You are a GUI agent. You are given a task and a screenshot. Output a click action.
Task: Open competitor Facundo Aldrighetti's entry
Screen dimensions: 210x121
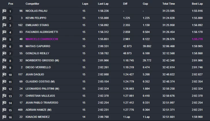(x=42, y=32)
